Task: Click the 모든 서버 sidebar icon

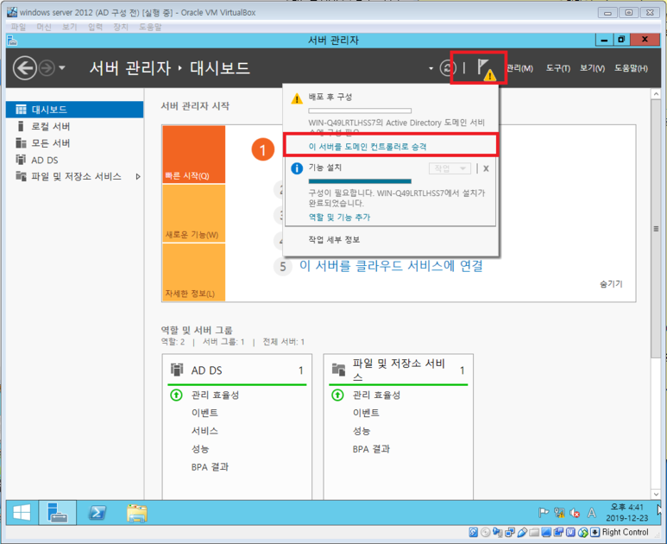Action: 21,142
